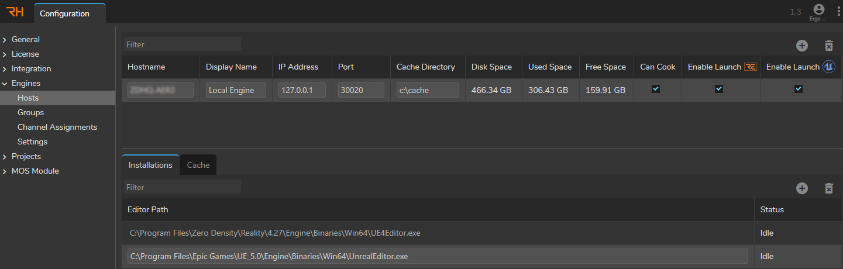This screenshot has height=269, width=843.
Task: Expand the MOS Module section
Action: [x=5, y=171]
